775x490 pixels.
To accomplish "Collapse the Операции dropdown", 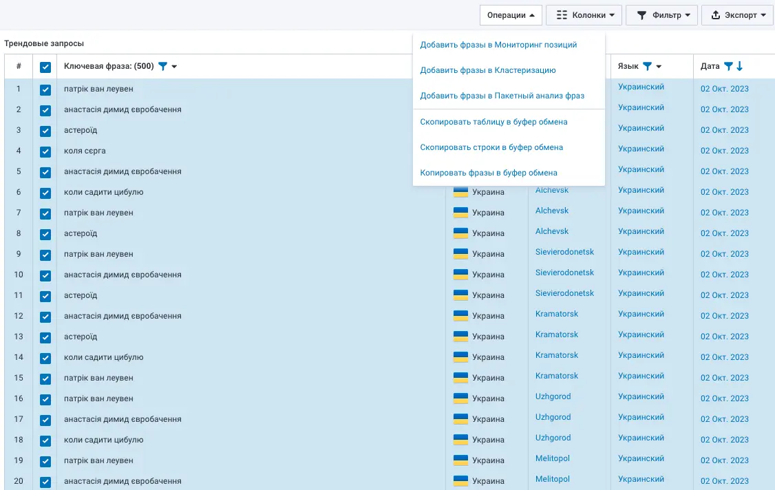I will click(511, 15).
